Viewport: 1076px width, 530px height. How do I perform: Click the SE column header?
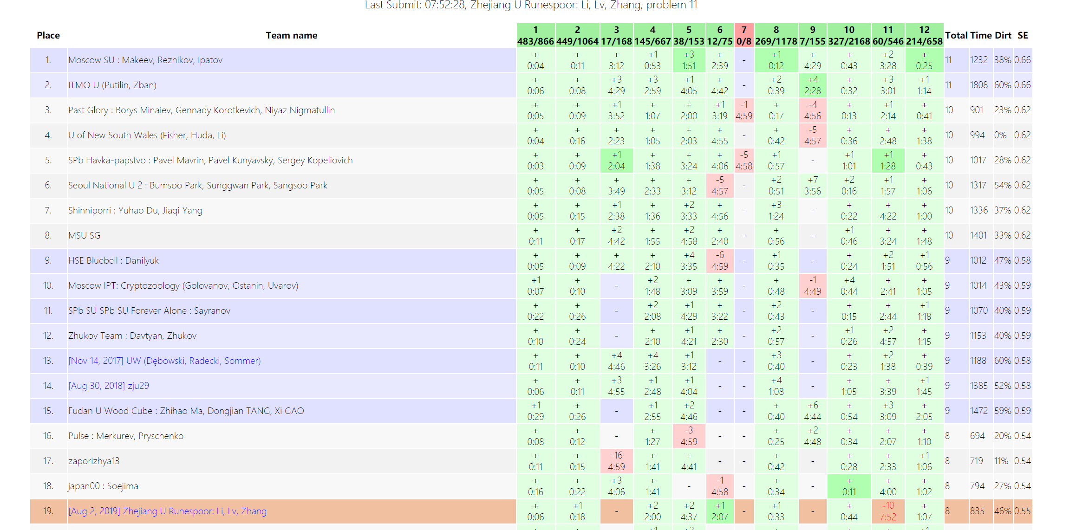point(1023,35)
